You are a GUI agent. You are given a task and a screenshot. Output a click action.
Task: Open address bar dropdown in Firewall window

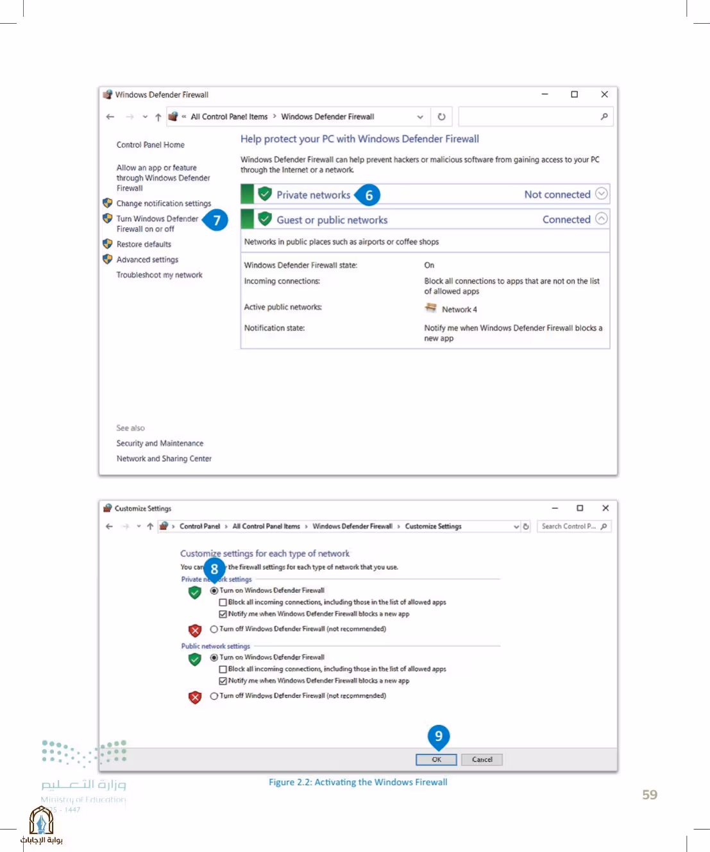coord(420,117)
